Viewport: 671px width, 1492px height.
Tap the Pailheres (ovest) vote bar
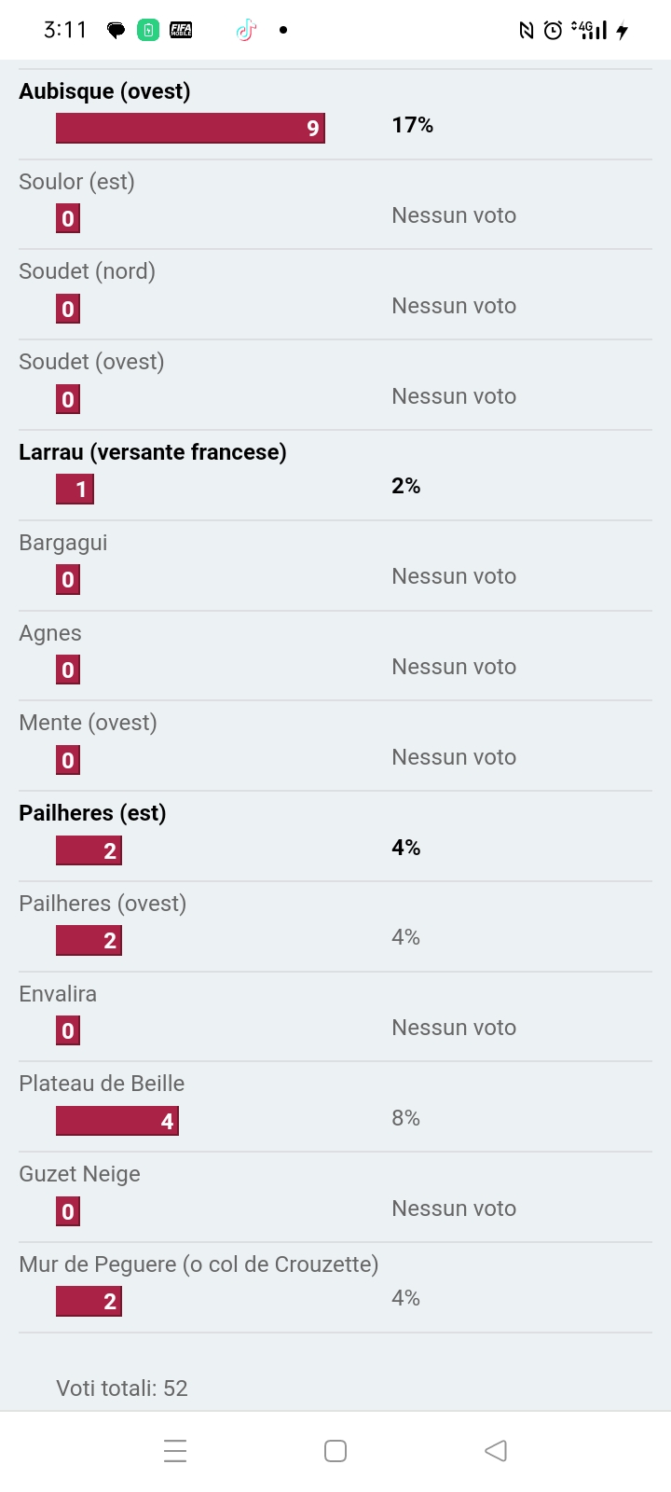pyautogui.click(x=89, y=940)
